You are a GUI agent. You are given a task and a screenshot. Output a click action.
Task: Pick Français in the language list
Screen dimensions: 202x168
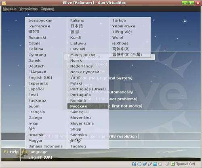[x=36, y=112]
